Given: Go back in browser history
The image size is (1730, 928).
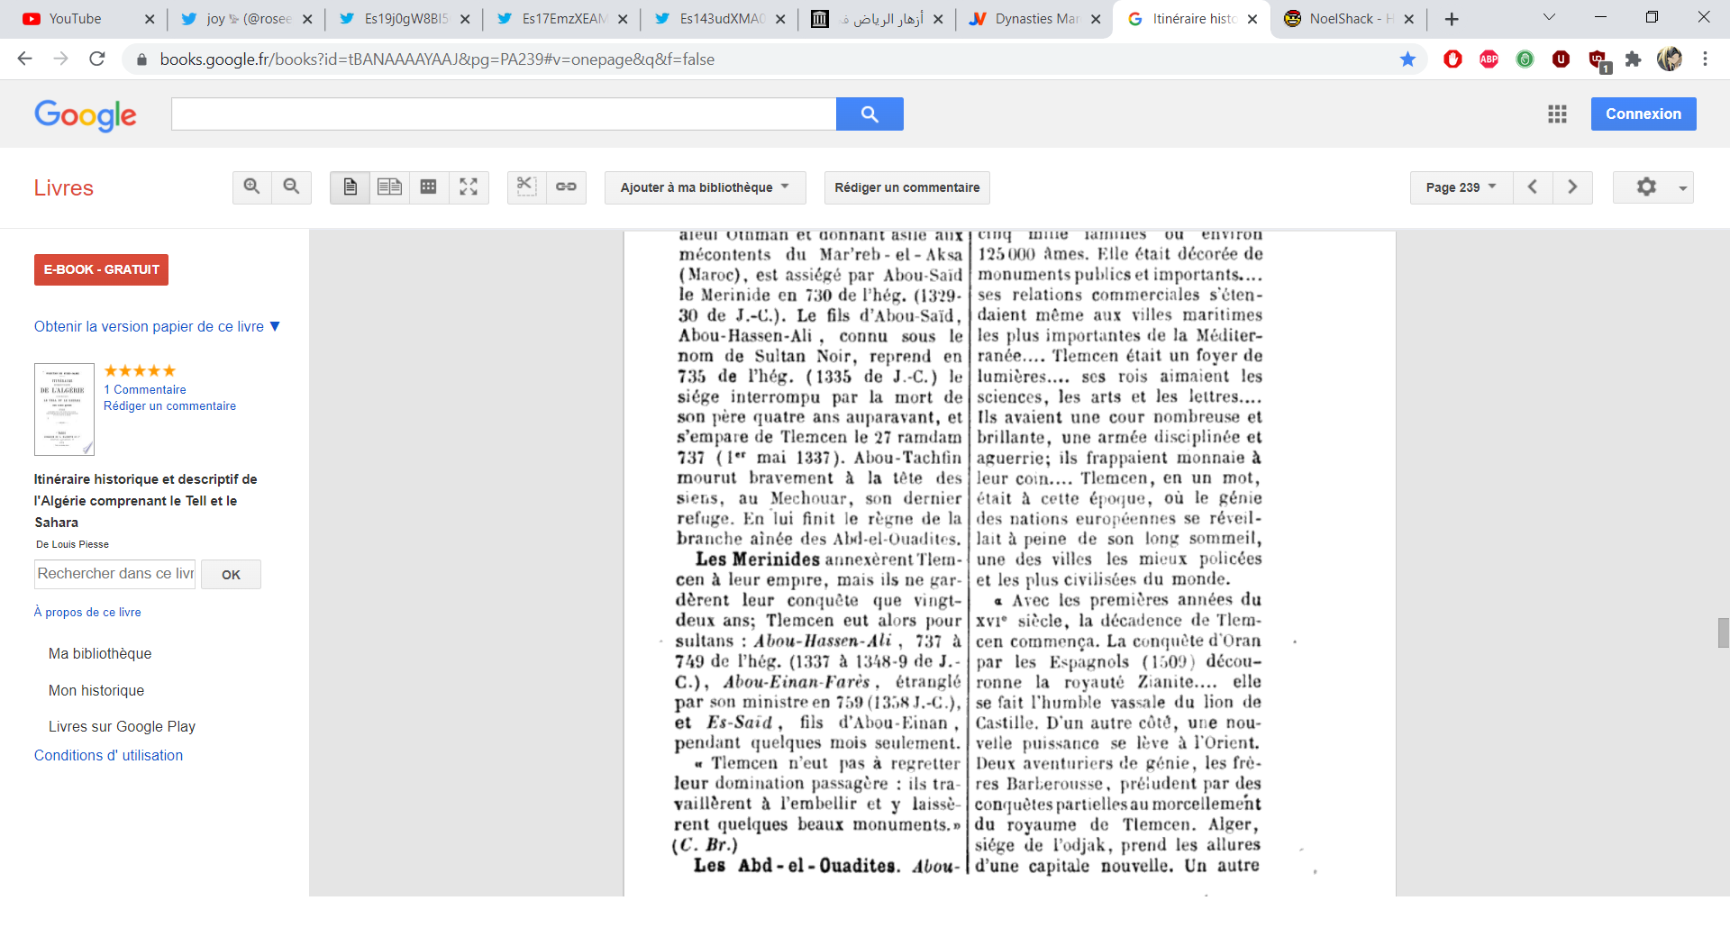Looking at the screenshot, I should [25, 59].
